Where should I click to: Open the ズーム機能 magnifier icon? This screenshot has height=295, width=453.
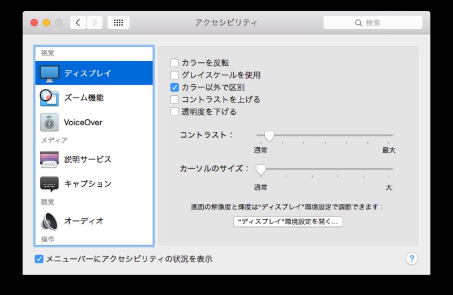pyautogui.click(x=49, y=97)
